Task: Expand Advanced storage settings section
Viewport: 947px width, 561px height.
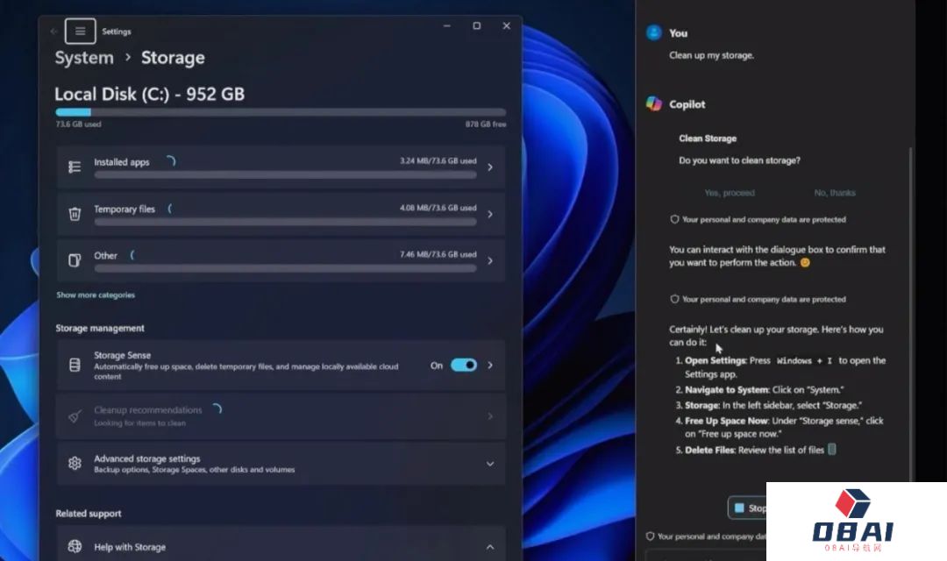Action: tap(490, 464)
